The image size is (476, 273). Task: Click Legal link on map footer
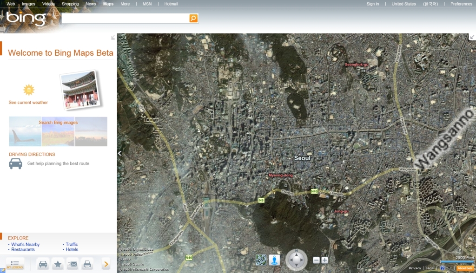(430, 268)
